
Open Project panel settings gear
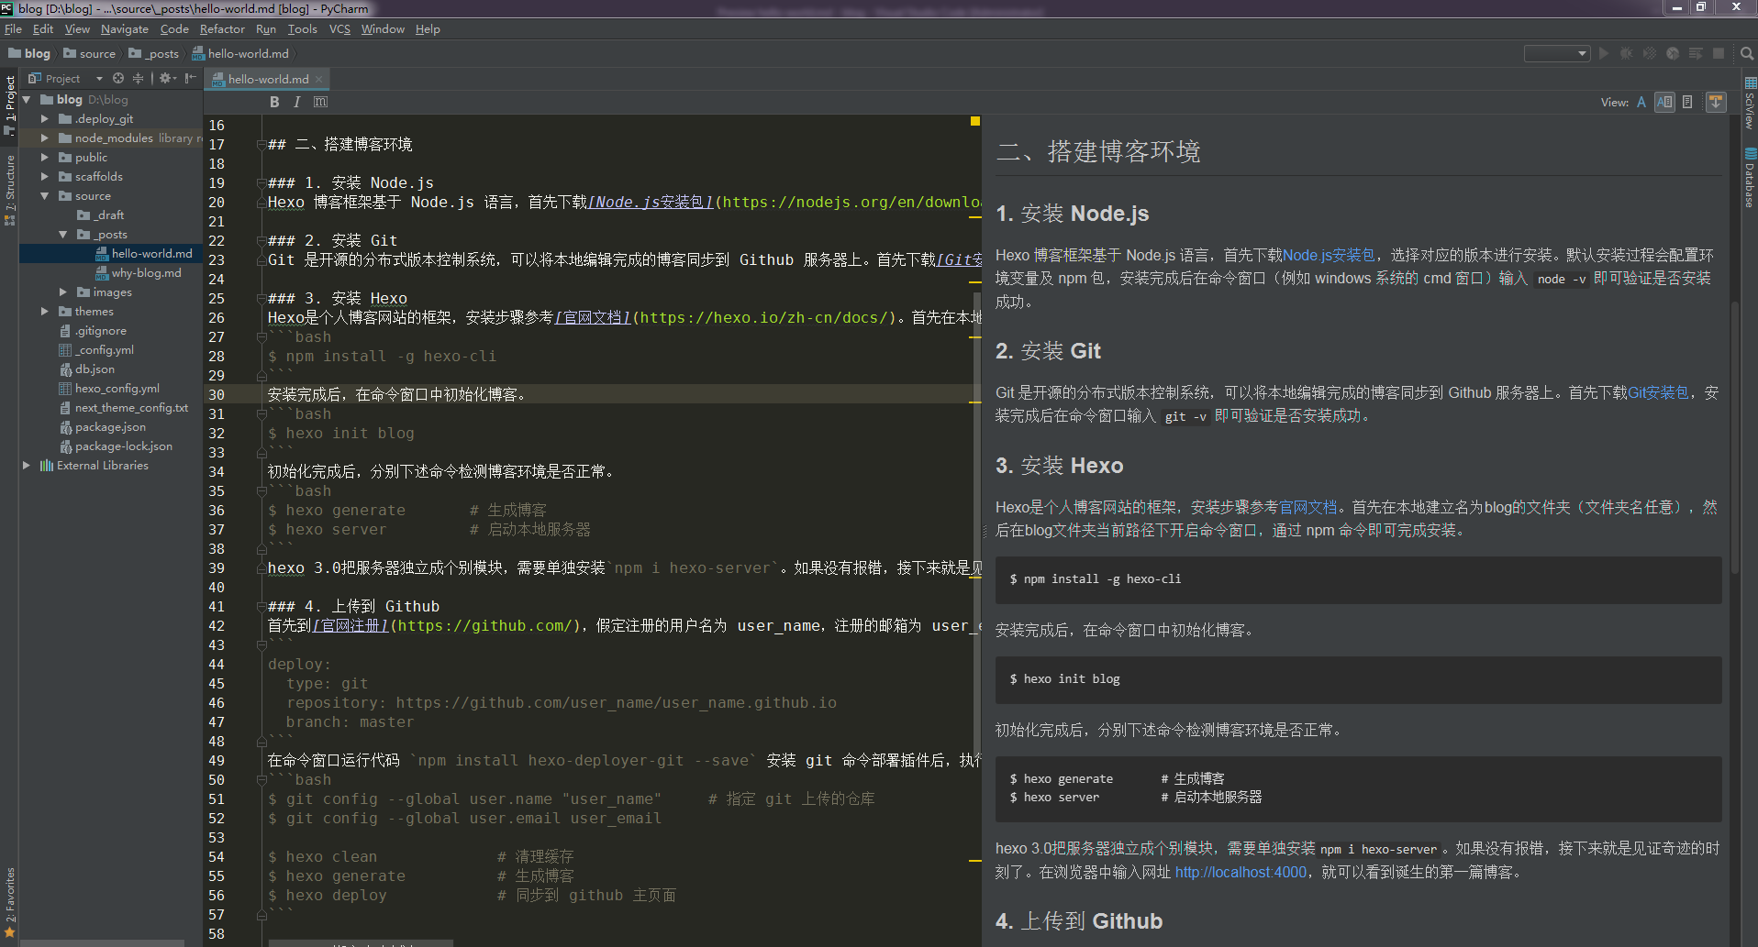(167, 78)
